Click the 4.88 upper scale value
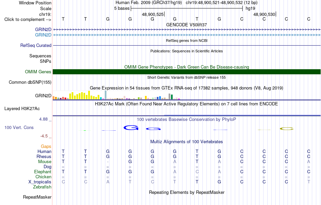Screen dimensions: 321x205 43,119
